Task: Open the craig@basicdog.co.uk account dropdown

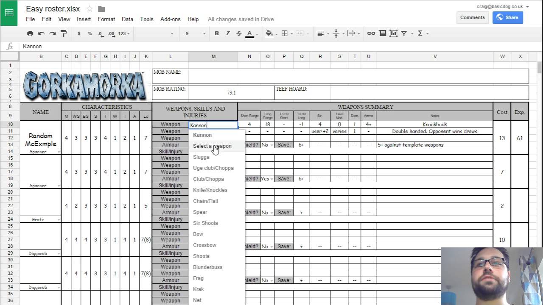Action: coord(503,6)
